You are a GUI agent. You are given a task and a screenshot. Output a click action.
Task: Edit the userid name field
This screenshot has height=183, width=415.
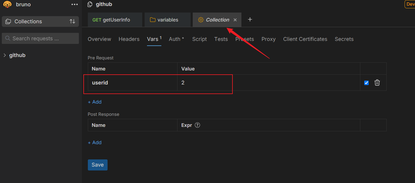coord(133,83)
